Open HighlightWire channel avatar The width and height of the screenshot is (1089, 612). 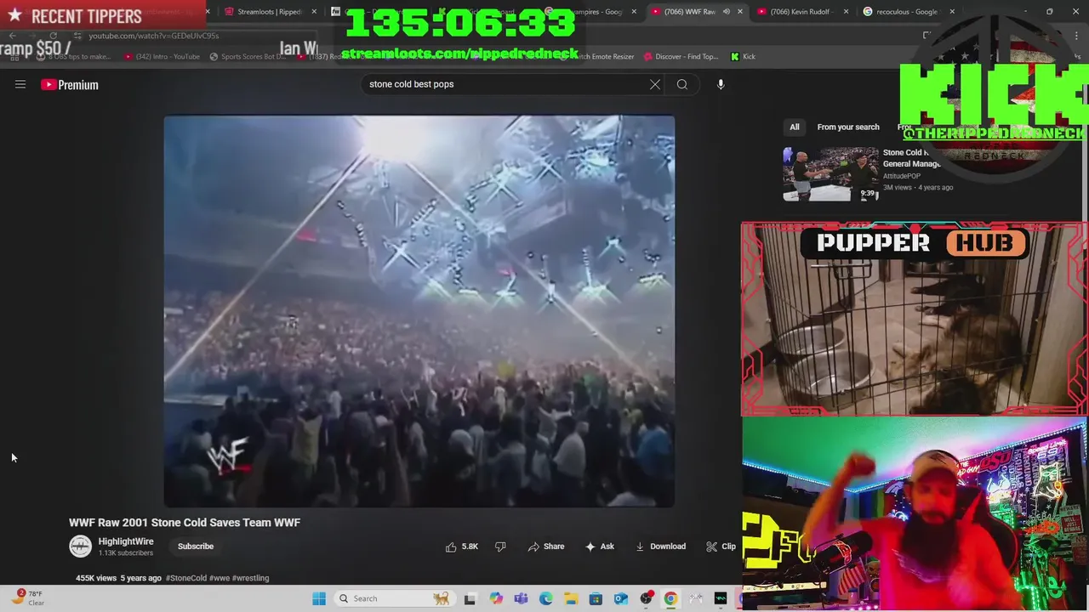80,547
